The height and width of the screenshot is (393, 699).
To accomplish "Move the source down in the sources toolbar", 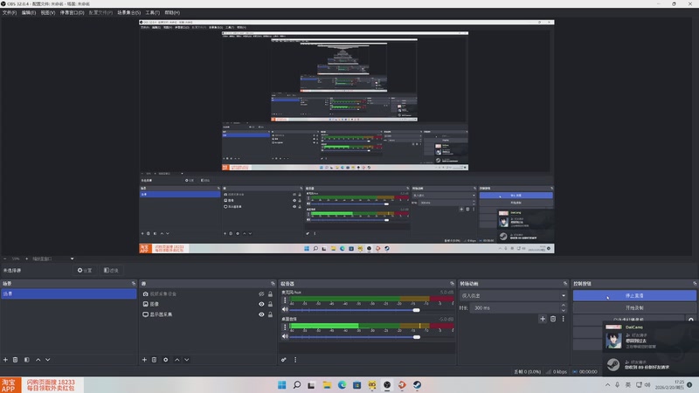I will click(x=187, y=360).
